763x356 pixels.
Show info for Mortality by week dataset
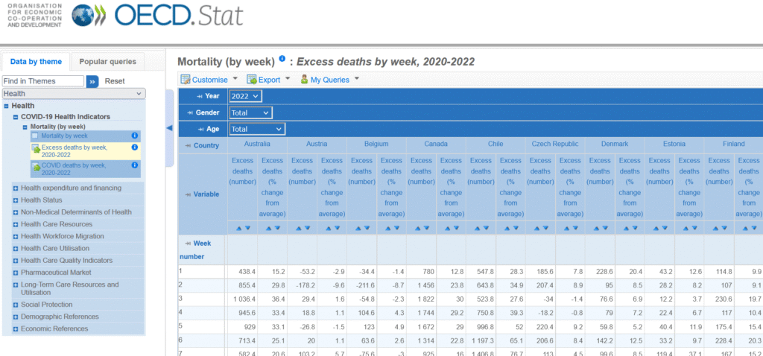135,136
